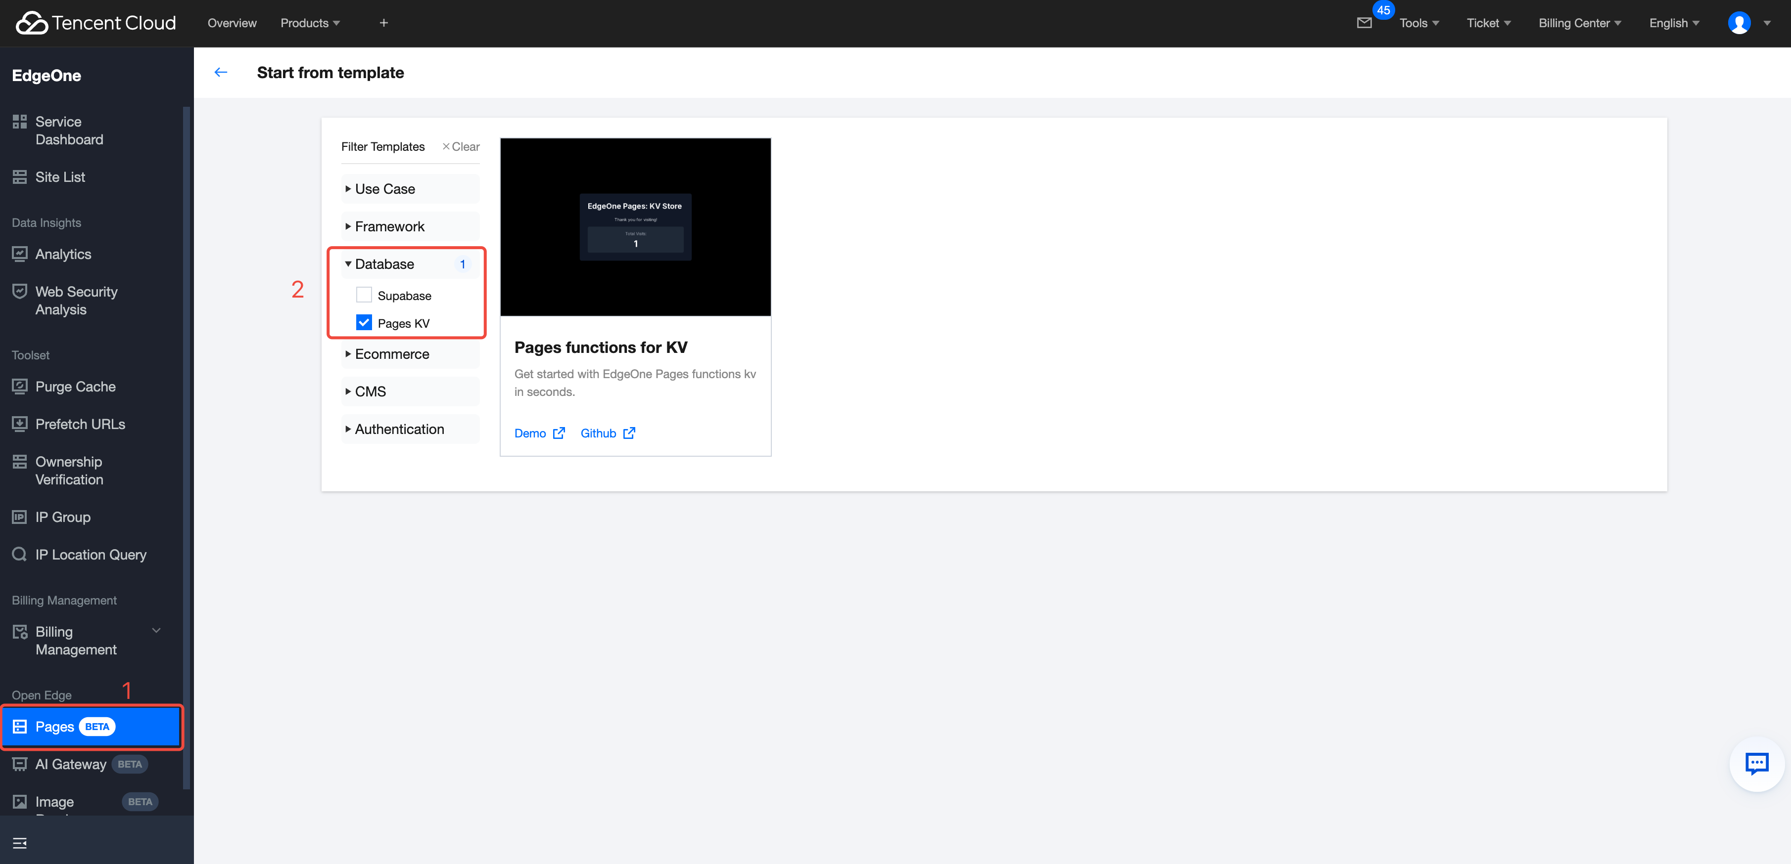The height and width of the screenshot is (864, 1791).
Task: Expand the Framework filter
Action: point(410,226)
